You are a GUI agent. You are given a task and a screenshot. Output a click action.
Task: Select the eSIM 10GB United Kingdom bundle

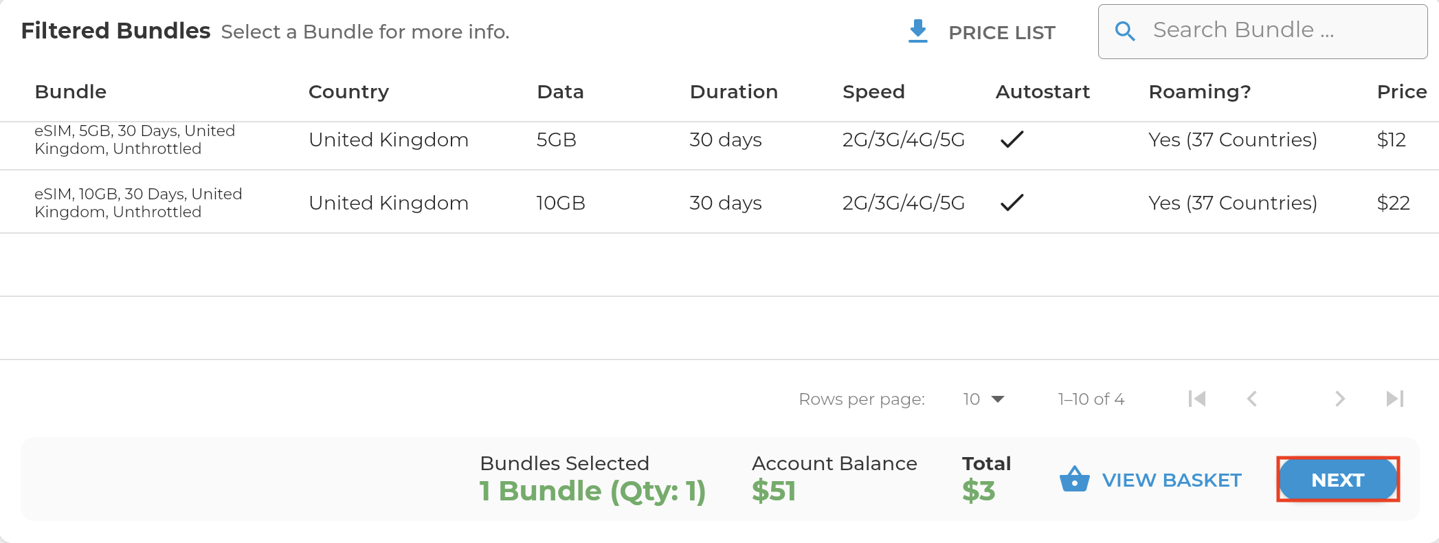[719, 202]
